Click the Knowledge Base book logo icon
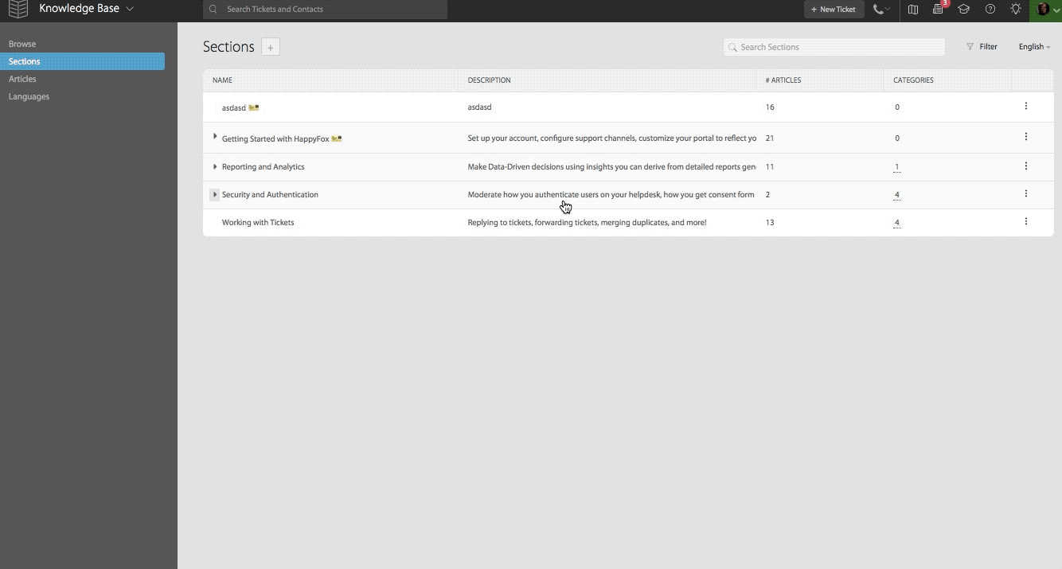1062x569 pixels. coord(18,10)
